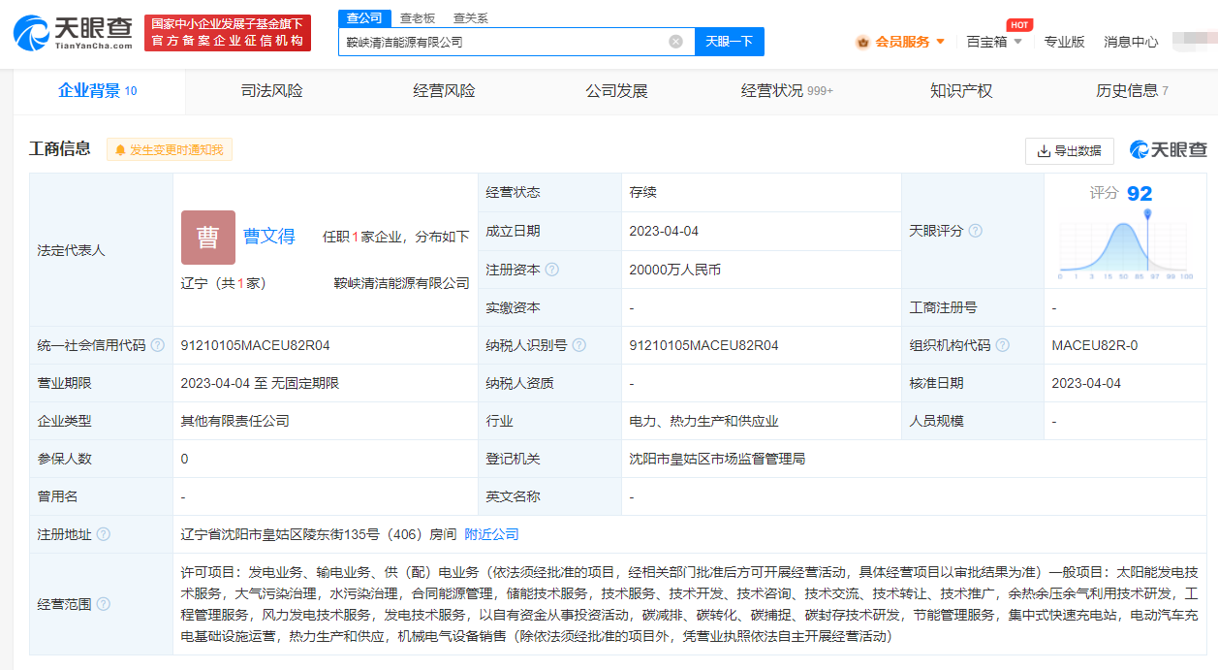
Task: Clear the search box with X icon
Action: (x=675, y=42)
